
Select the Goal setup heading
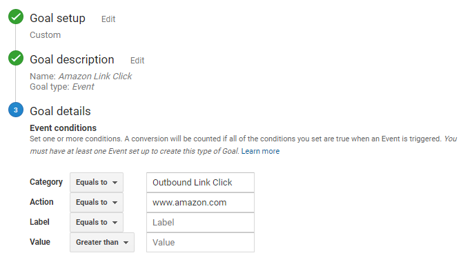point(57,18)
